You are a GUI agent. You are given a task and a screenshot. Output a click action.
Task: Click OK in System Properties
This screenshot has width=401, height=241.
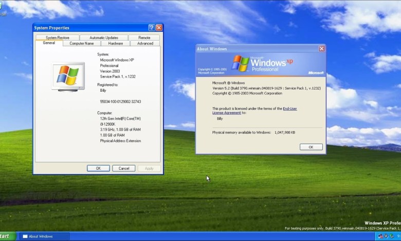99,168
